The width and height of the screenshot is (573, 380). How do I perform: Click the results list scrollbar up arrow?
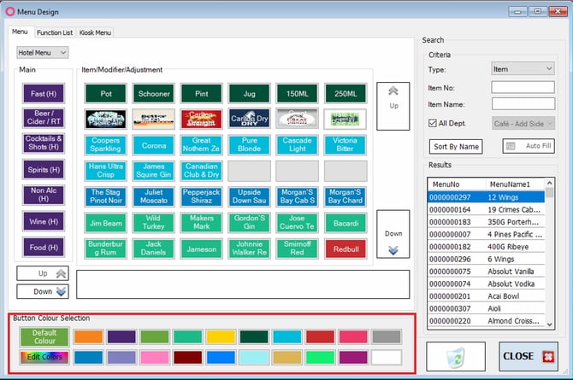point(550,182)
